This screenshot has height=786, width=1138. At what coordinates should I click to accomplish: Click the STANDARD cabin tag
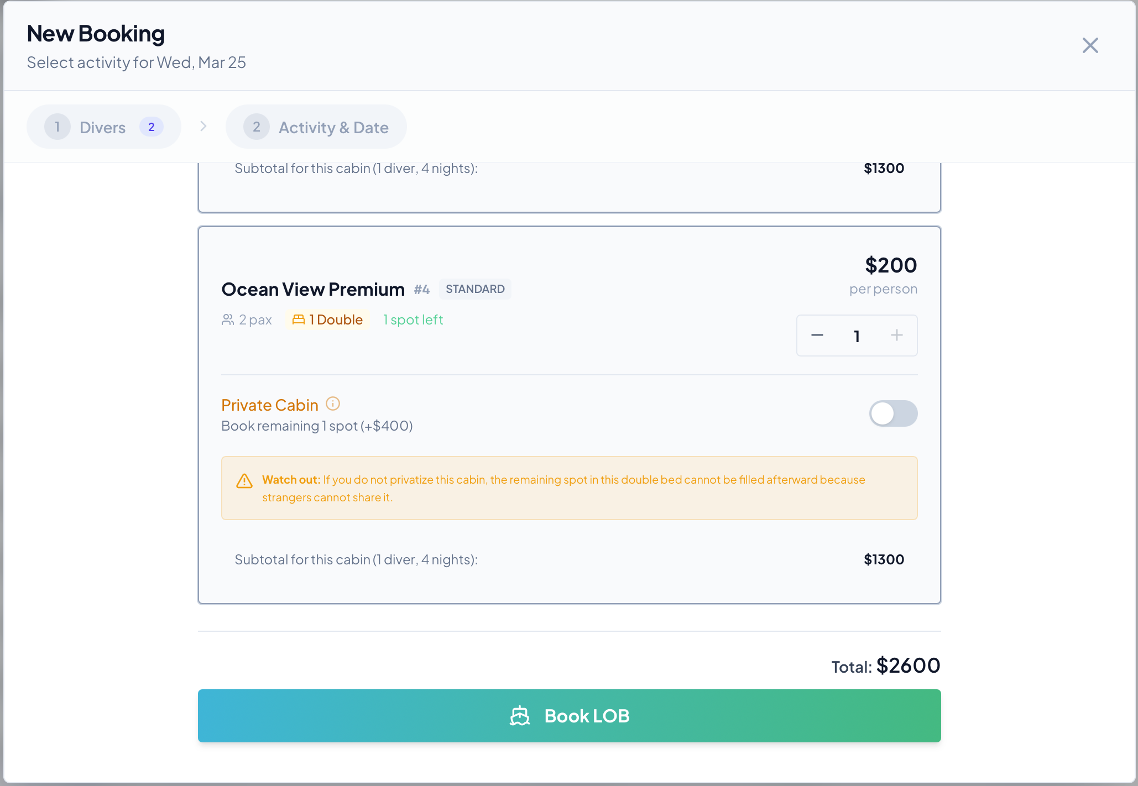tap(475, 289)
